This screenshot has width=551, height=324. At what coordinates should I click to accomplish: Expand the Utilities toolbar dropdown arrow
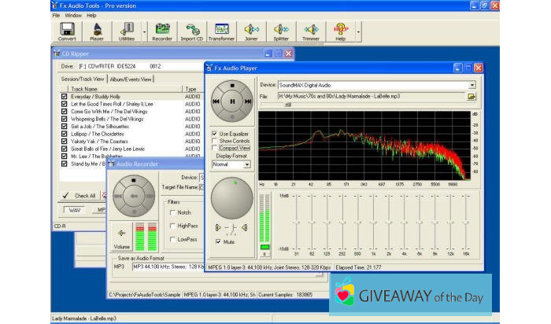click(143, 31)
